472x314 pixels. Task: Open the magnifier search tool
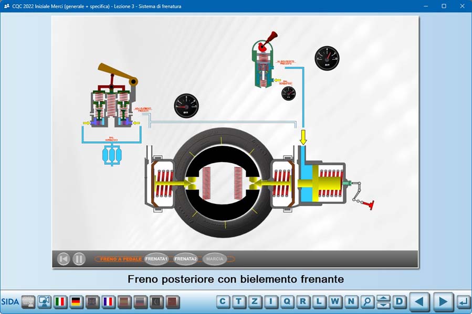coord(368,302)
